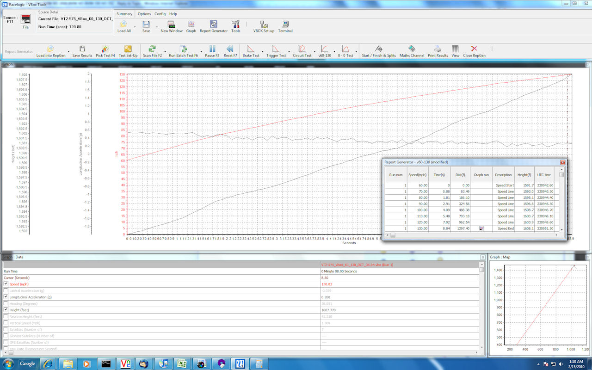Click the Windows Start button
The image size is (592, 370).
point(8,364)
